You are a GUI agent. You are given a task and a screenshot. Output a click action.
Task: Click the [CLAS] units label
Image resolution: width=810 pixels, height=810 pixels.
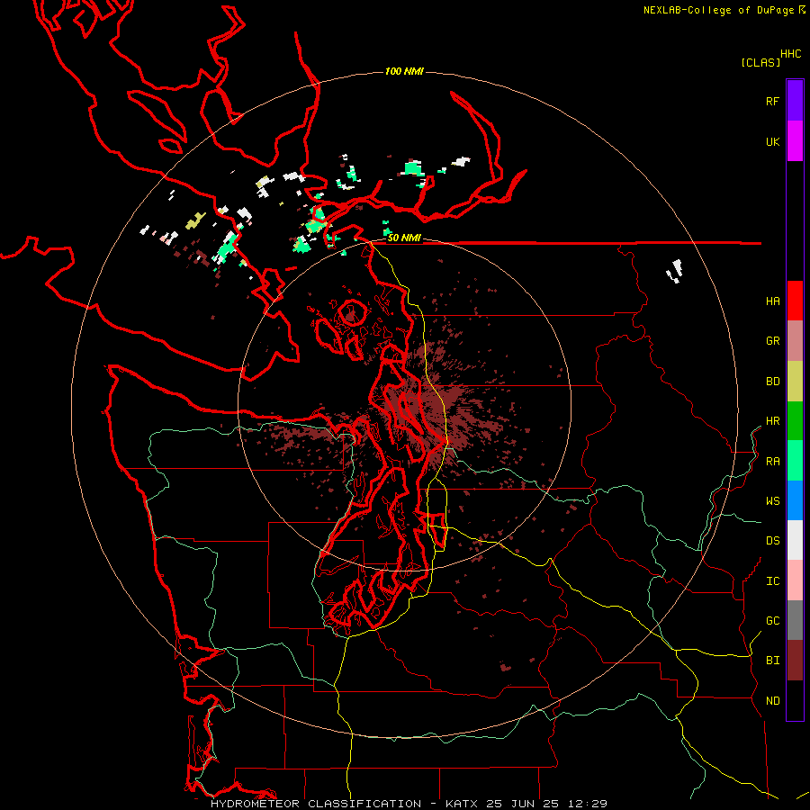coord(760,62)
